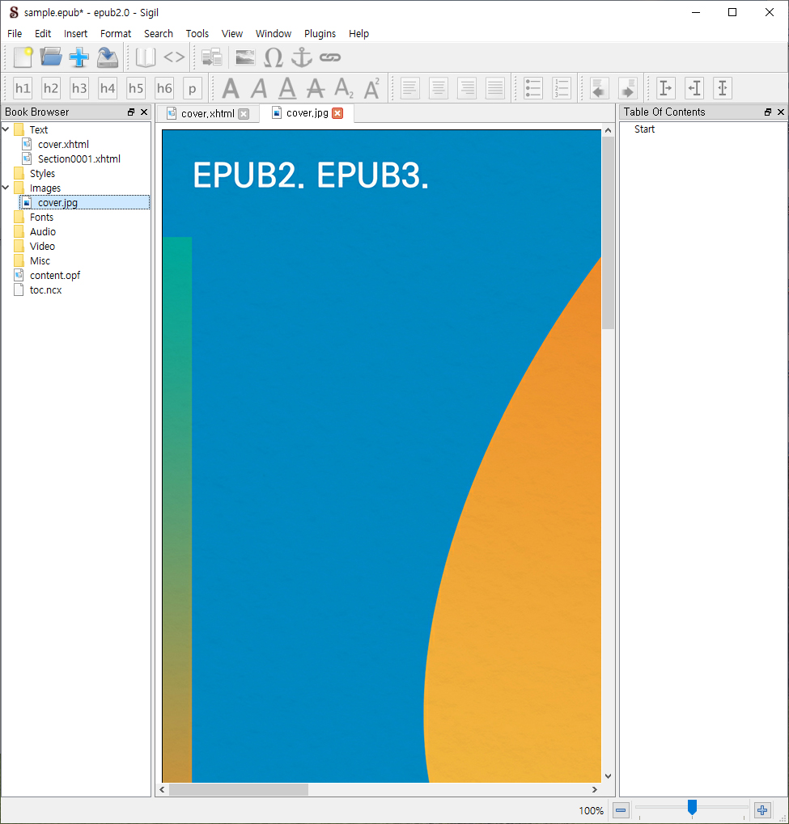
Task: Toggle italic formatting icon
Action: pyautogui.click(x=259, y=88)
